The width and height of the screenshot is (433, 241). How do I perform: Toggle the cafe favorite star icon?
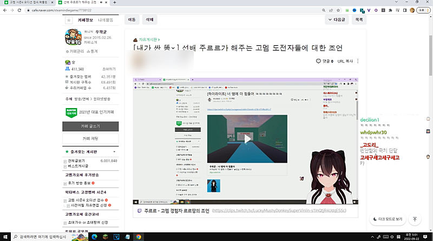(x=69, y=20)
